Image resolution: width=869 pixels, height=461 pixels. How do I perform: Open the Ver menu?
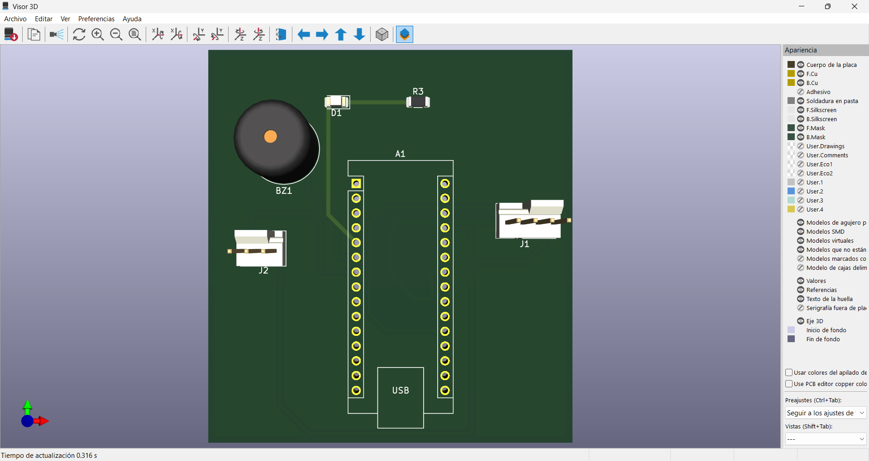click(65, 19)
